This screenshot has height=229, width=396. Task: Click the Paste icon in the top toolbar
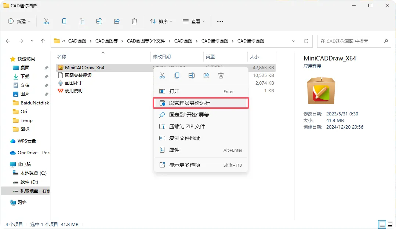[x=81, y=22]
